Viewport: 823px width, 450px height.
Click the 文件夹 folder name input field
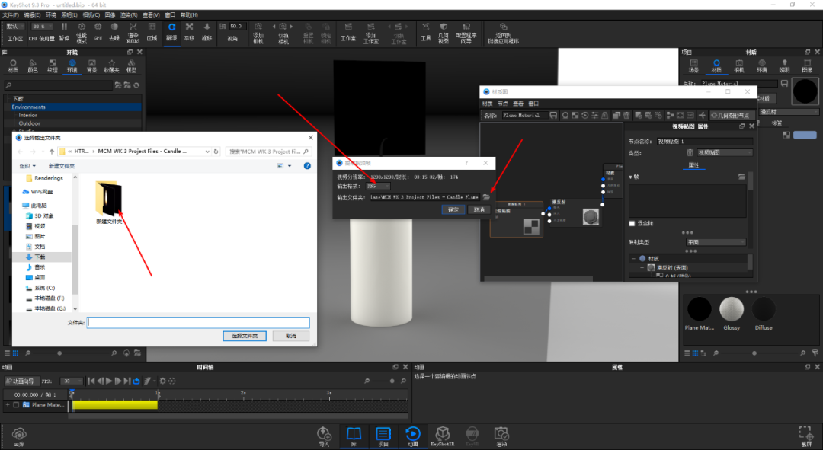point(198,322)
